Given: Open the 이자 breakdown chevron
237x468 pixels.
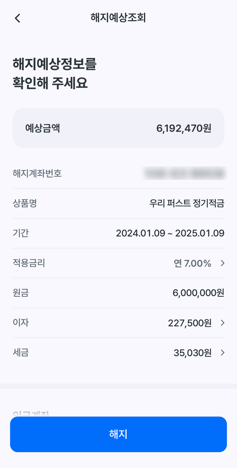Looking at the screenshot, I should pos(223,323).
